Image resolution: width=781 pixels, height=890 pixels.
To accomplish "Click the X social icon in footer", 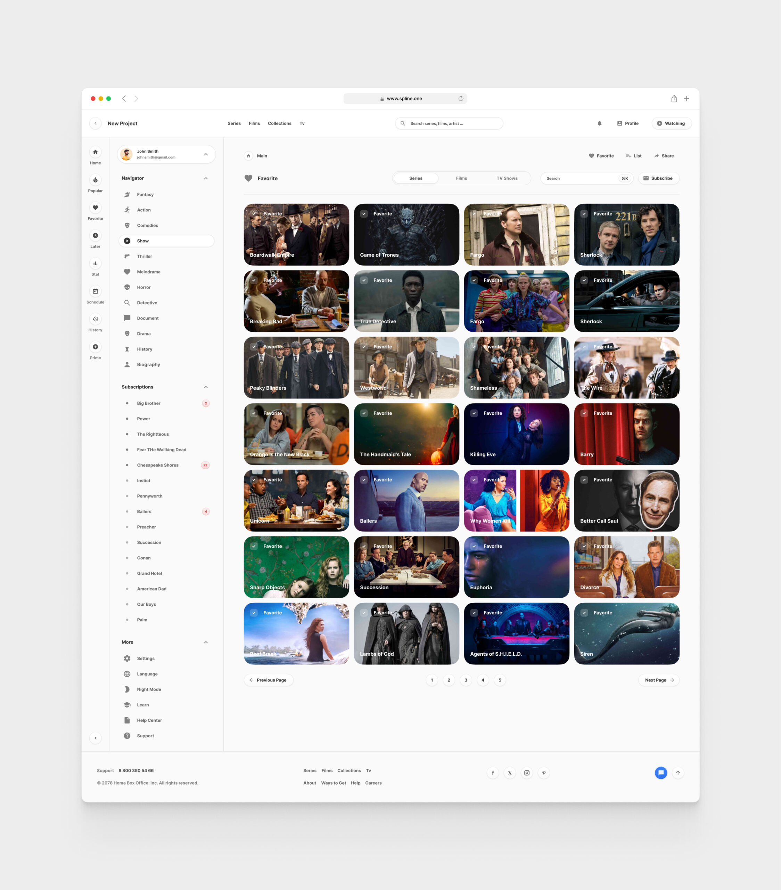I will (x=510, y=773).
